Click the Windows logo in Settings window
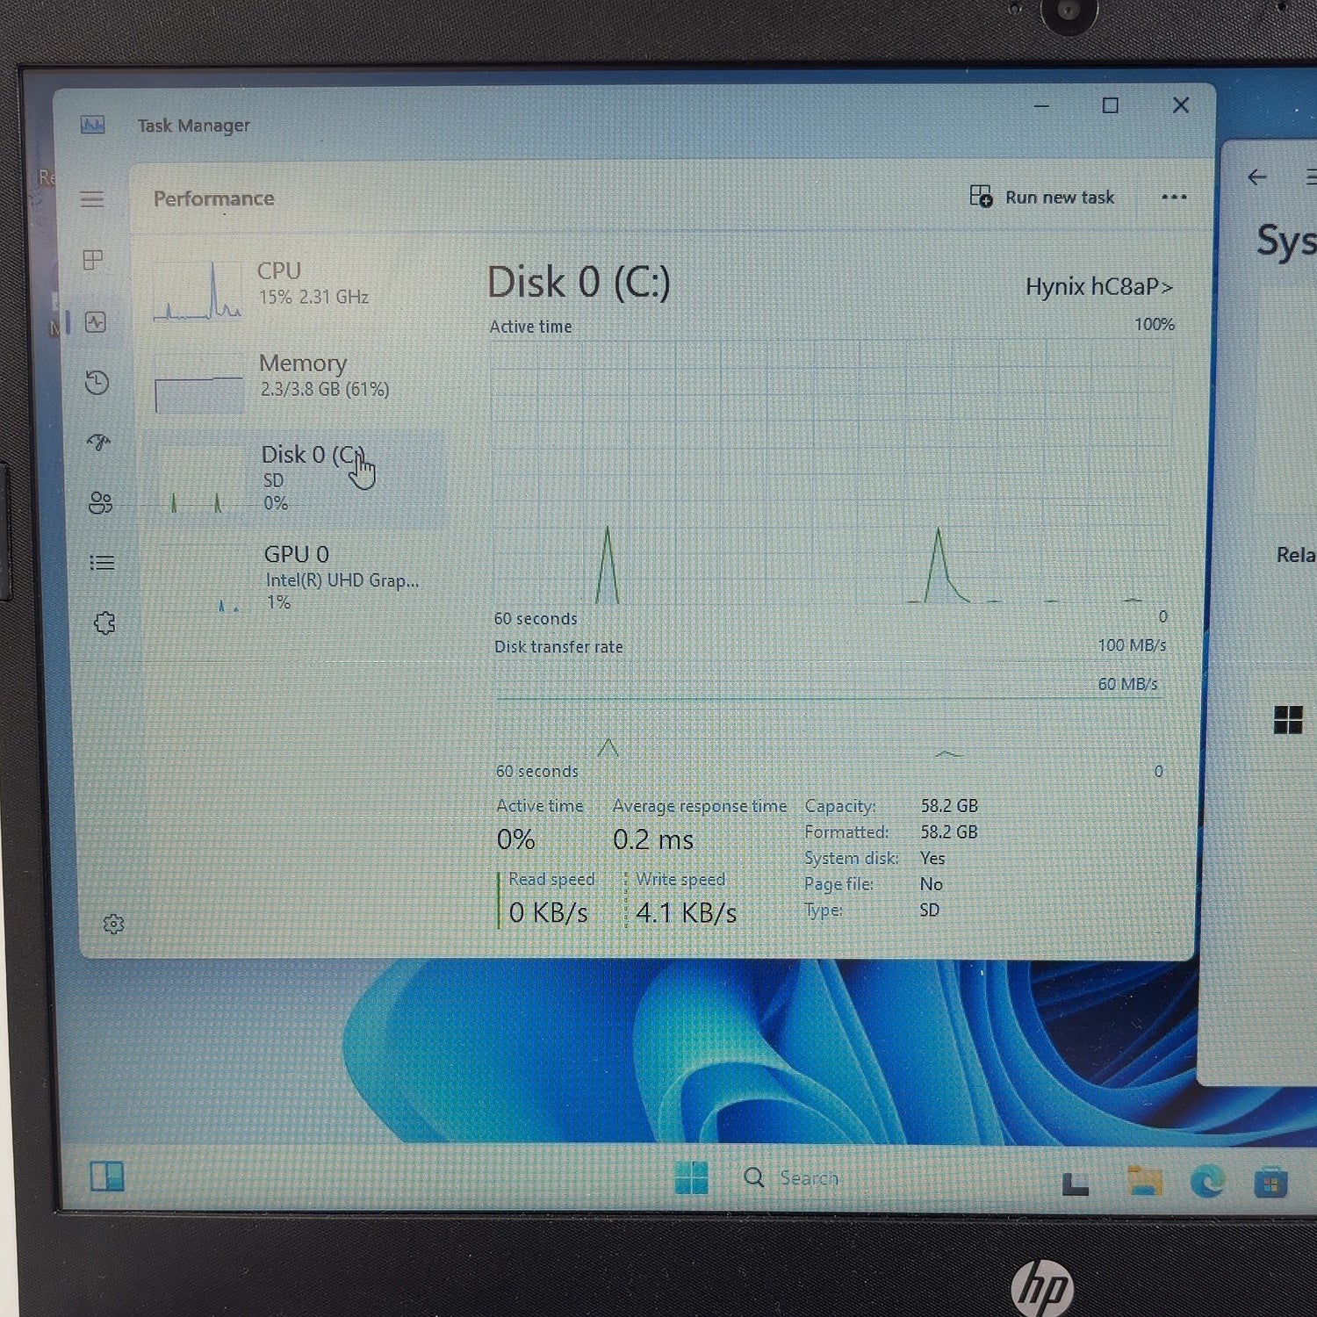This screenshot has width=1317, height=1317. point(1288,720)
